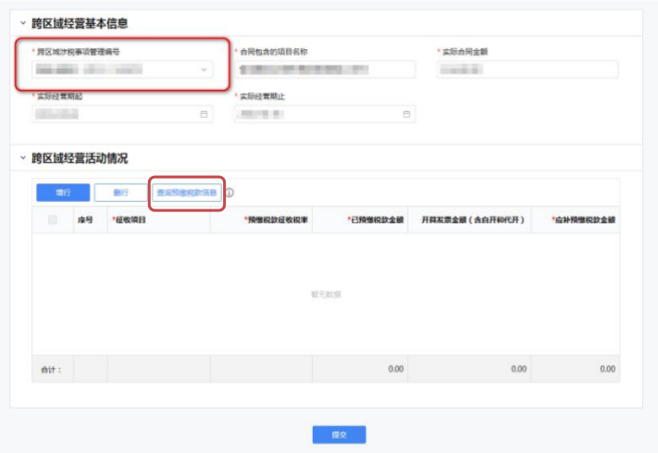The image size is (658, 453).
Task: Open calendar icon for 实际经营期起
Action: 204,114
